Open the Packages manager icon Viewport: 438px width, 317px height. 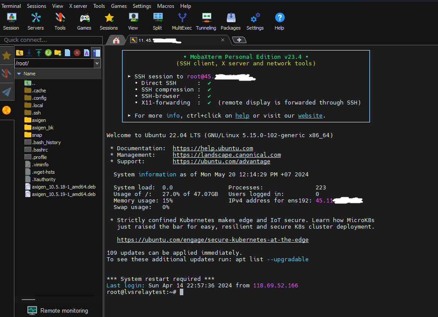click(x=230, y=21)
